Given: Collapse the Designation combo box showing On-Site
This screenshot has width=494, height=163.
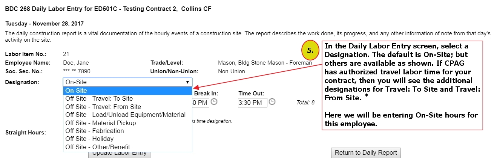Looking at the screenshot, I should (127, 82).
